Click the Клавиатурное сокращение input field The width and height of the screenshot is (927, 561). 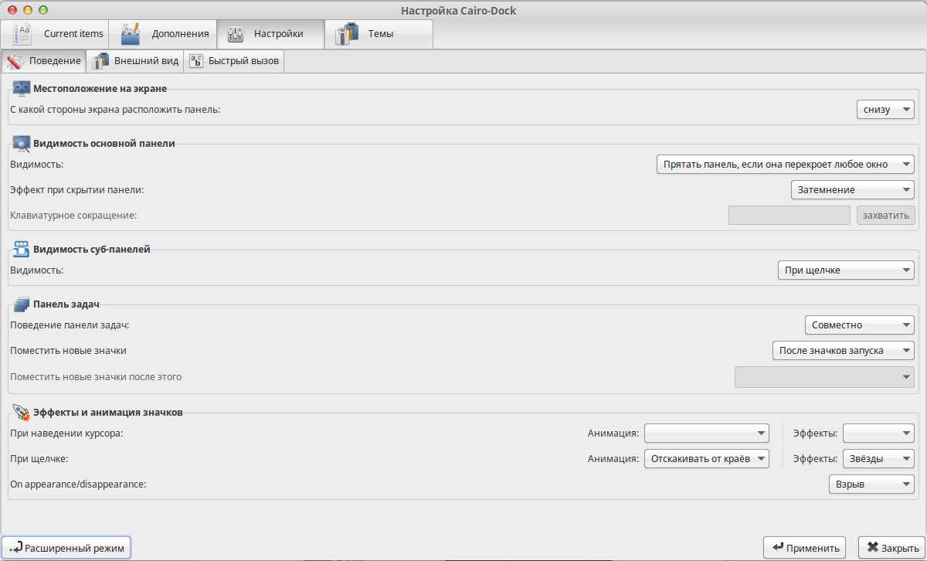(x=789, y=215)
